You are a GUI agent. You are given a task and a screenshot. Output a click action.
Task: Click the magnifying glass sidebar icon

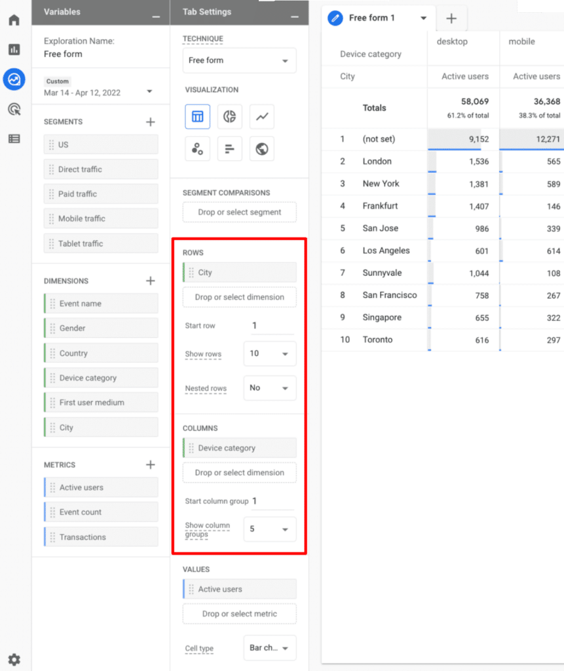(x=14, y=109)
